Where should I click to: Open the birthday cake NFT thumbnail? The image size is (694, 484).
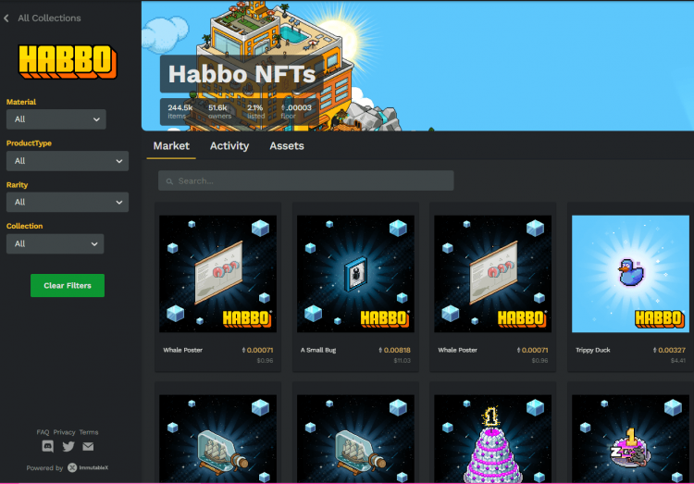pos(492,439)
